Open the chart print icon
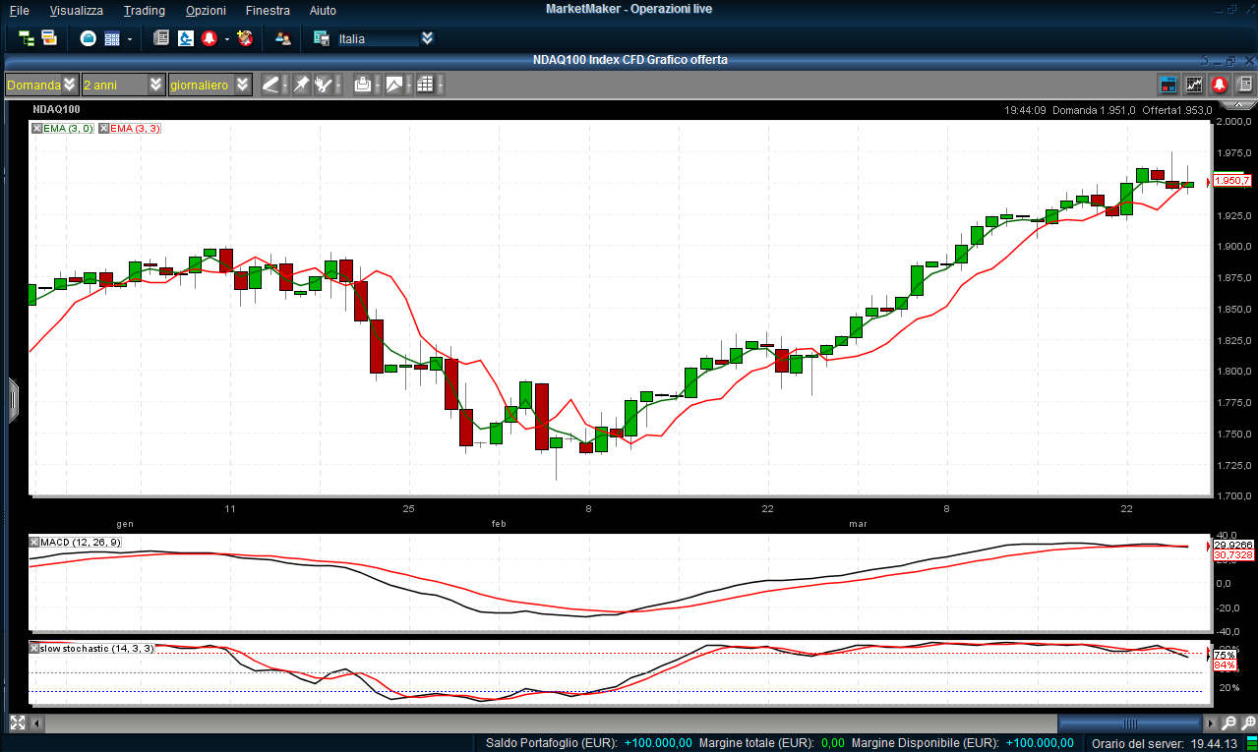Image resolution: width=1258 pixels, height=752 pixels. coord(362,85)
